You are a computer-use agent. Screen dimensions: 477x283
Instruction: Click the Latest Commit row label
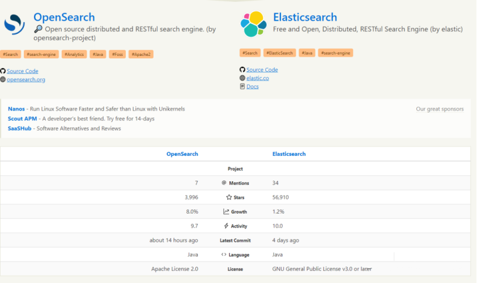click(x=235, y=240)
